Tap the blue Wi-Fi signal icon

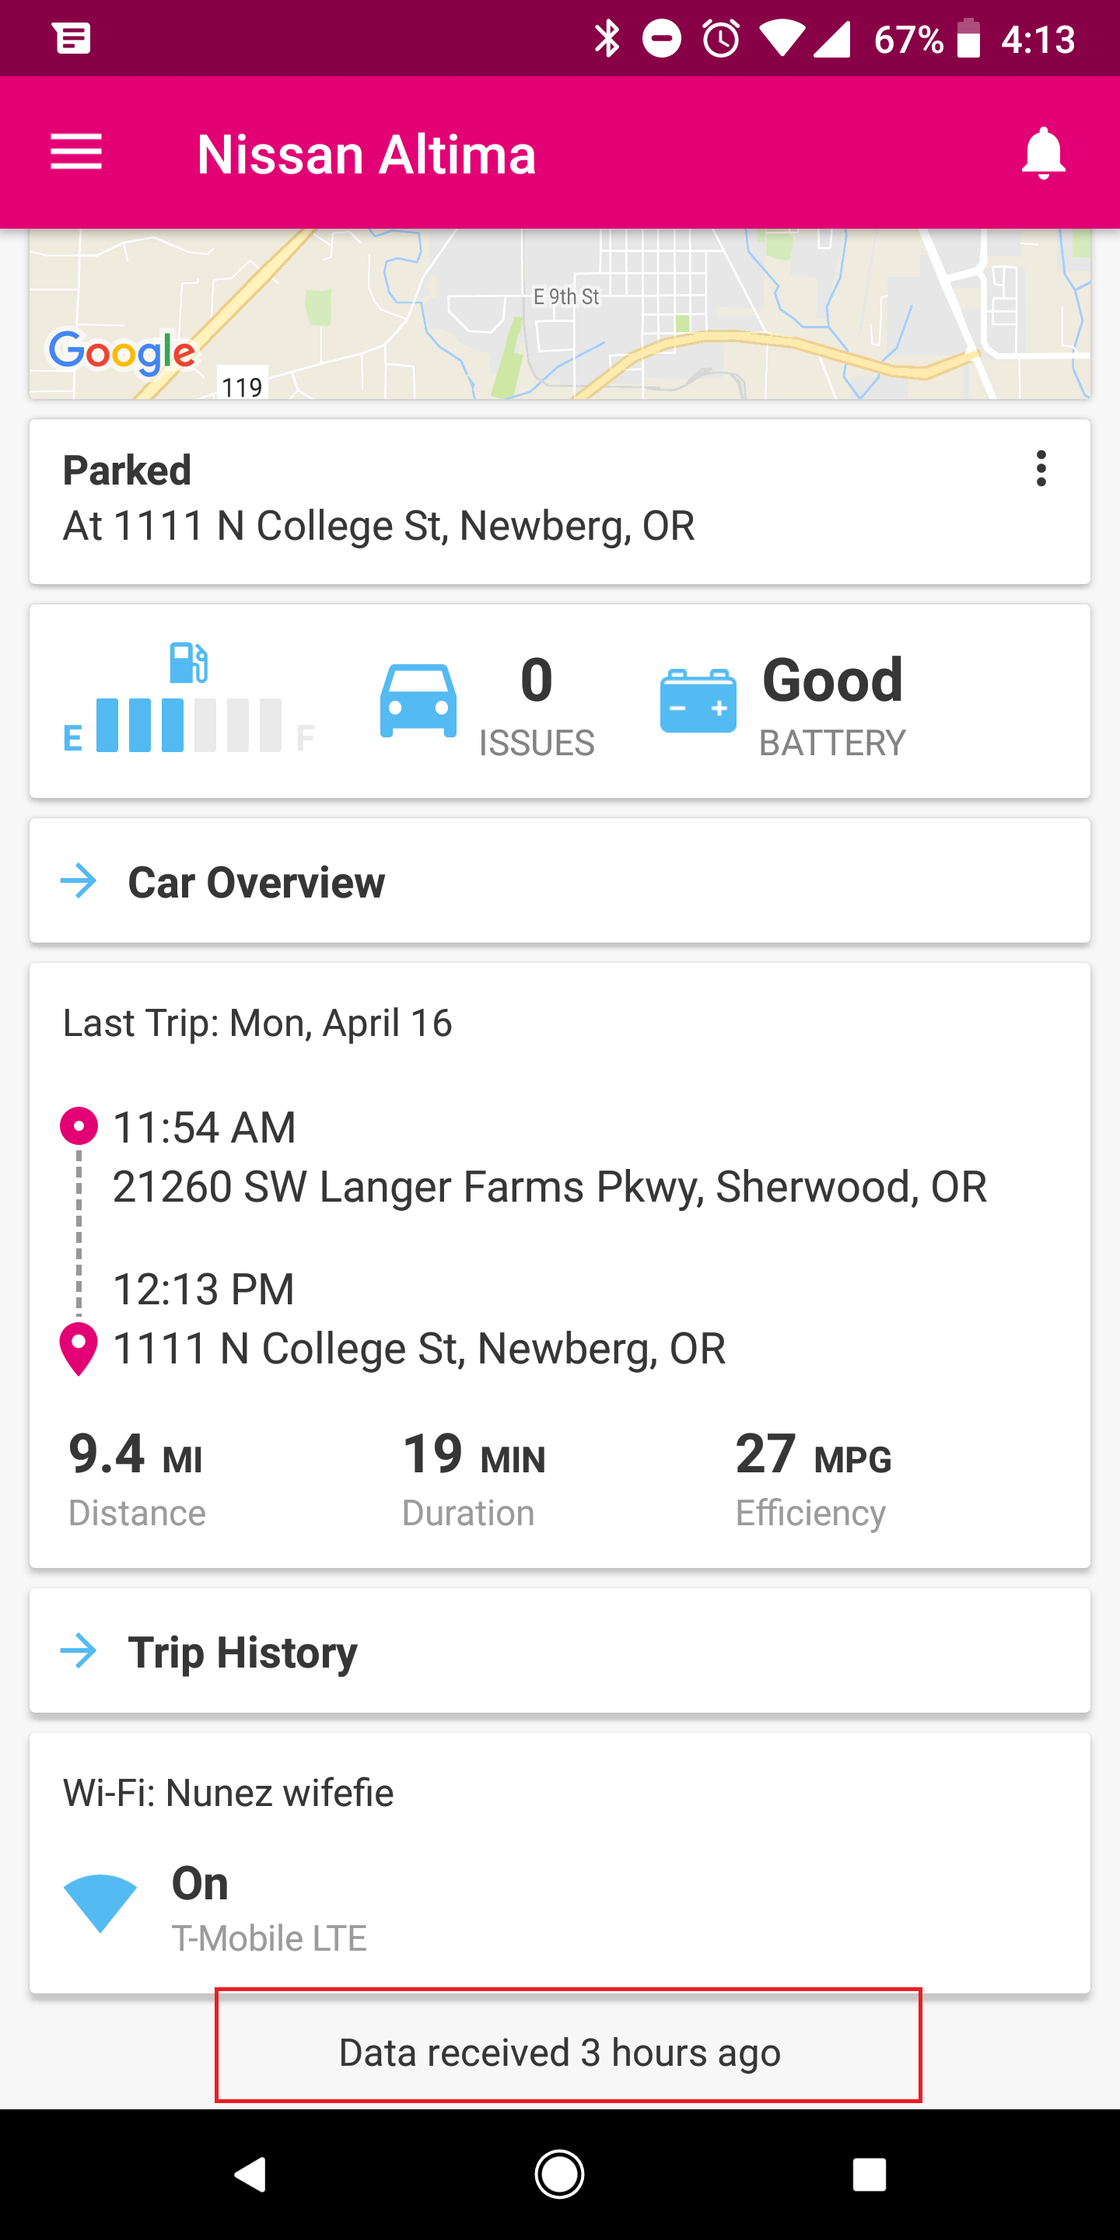point(101,1902)
